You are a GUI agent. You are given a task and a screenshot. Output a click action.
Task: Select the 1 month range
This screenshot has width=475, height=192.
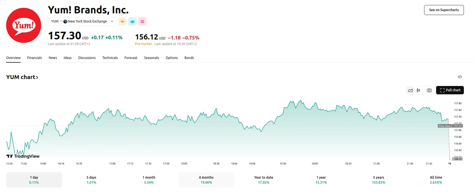coord(149,180)
